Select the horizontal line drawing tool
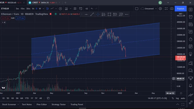Viewport: 194px width, 109px height. (86, 15)
